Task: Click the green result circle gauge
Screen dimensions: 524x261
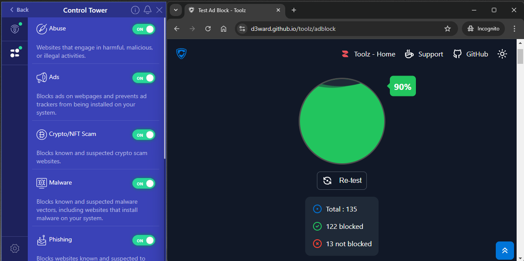Action: click(x=342, y=121)
